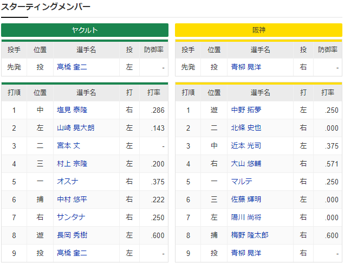Click the オスナ player link
344x263 pixels.
tap(68, 181)
